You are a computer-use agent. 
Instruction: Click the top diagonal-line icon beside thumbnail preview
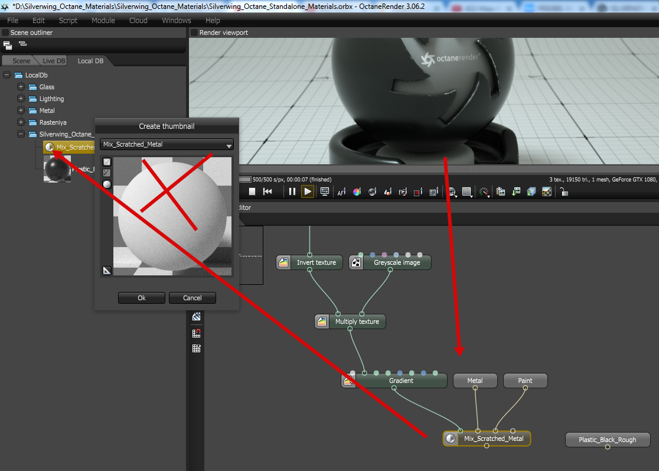pos(107,162)
